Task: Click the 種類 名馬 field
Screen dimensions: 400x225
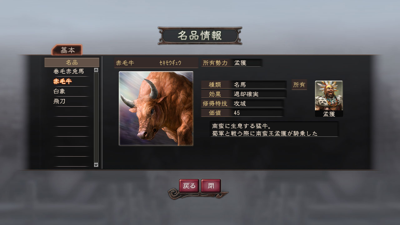Action: coord(244,85)
